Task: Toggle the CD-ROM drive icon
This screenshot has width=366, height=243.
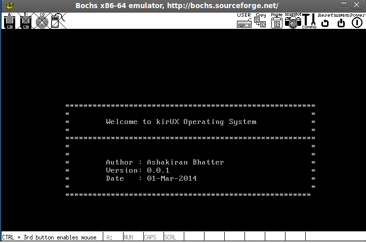Action: [x=42, y=21]
